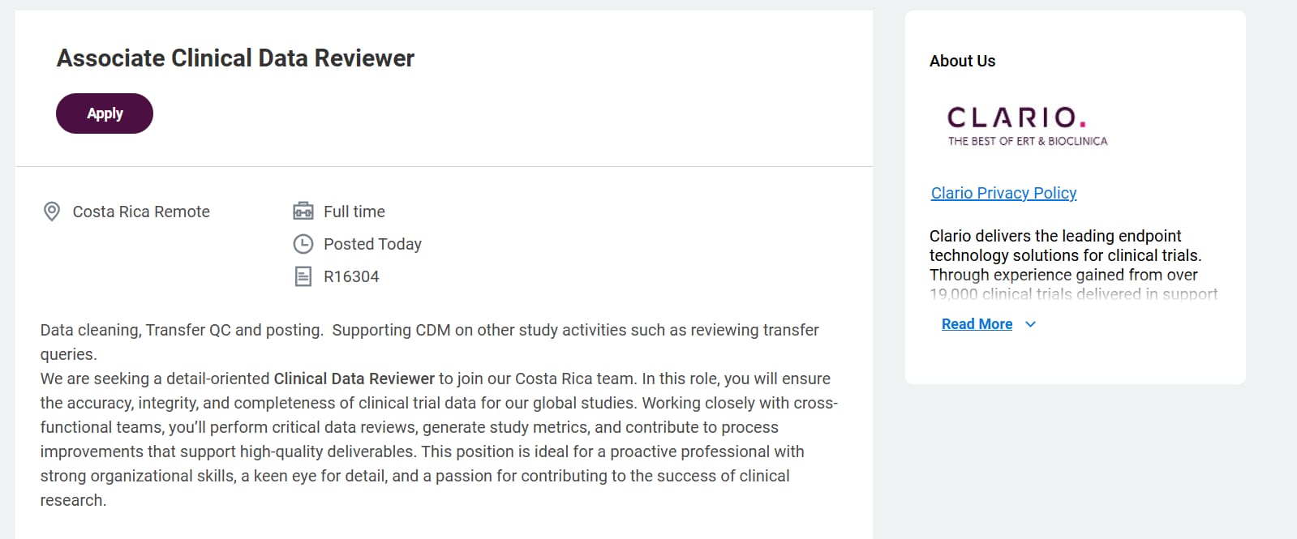
Task: Click the Apply button
Action: tap(104, 113)
